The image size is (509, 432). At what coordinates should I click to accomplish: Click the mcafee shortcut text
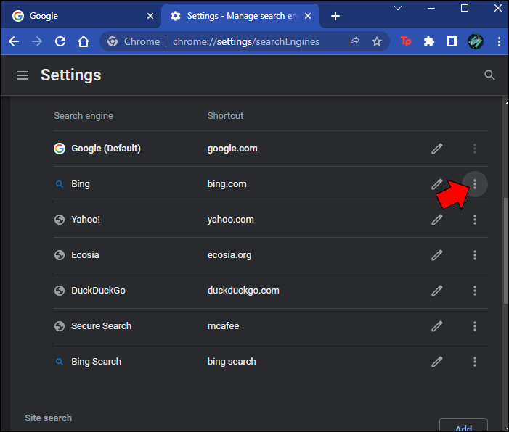point(223,326)
